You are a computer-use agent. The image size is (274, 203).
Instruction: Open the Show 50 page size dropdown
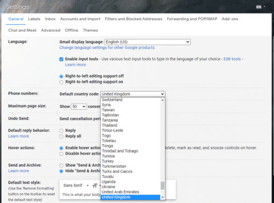click(x=78, y=106)
